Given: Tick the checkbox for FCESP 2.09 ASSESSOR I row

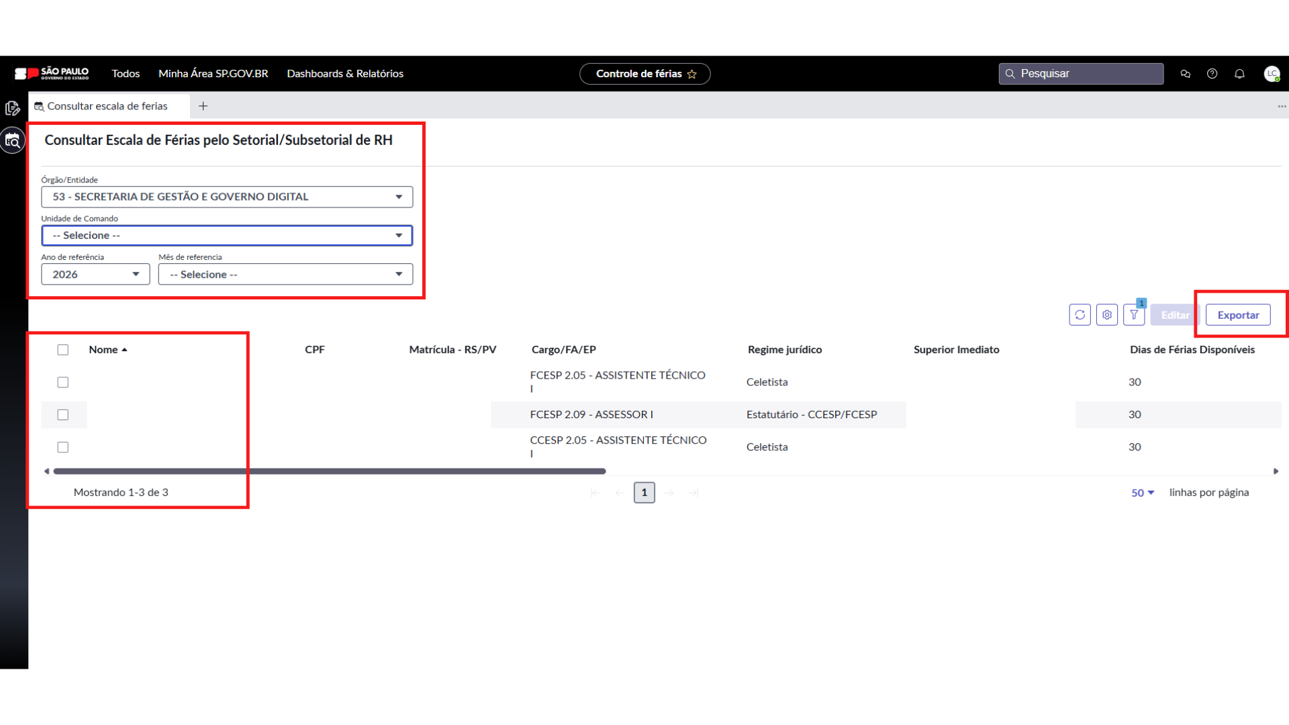Looking at the screenshot, I should (63, 415).
